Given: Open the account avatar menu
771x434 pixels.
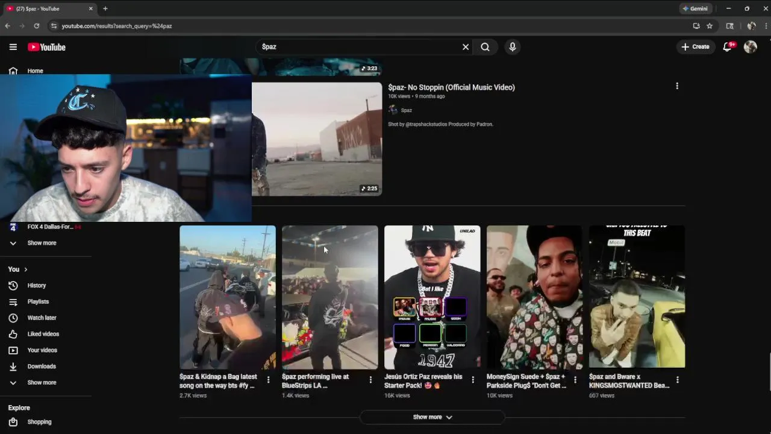Looking at the screenshot, I should (750, 47).
